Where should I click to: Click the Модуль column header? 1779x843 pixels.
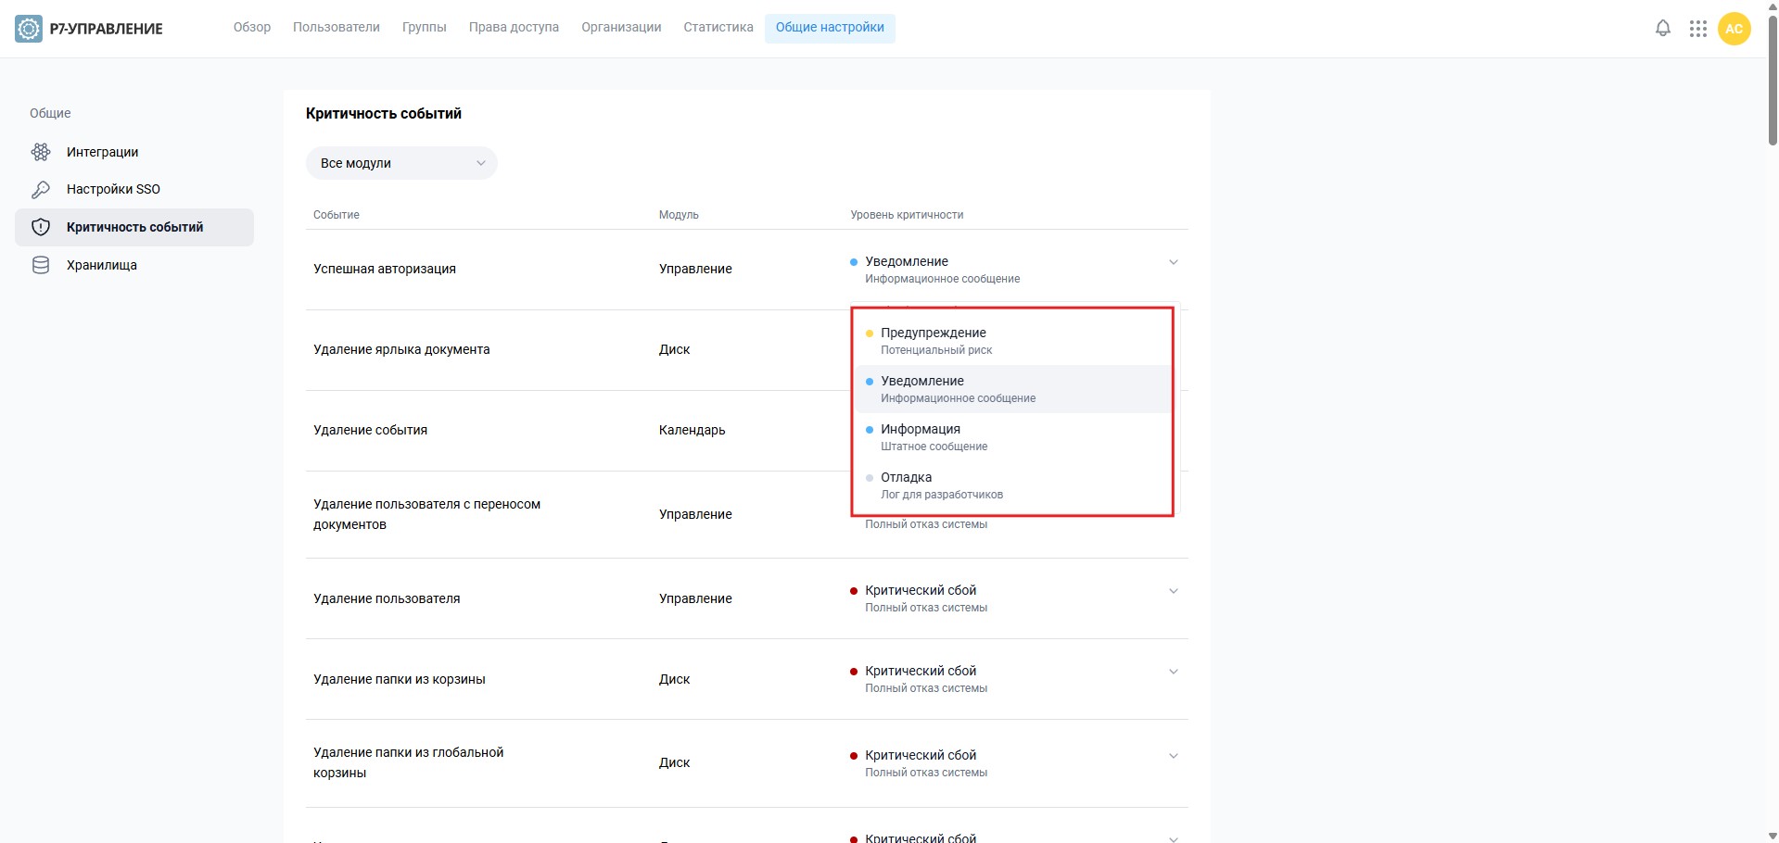[x=679, y=215]
